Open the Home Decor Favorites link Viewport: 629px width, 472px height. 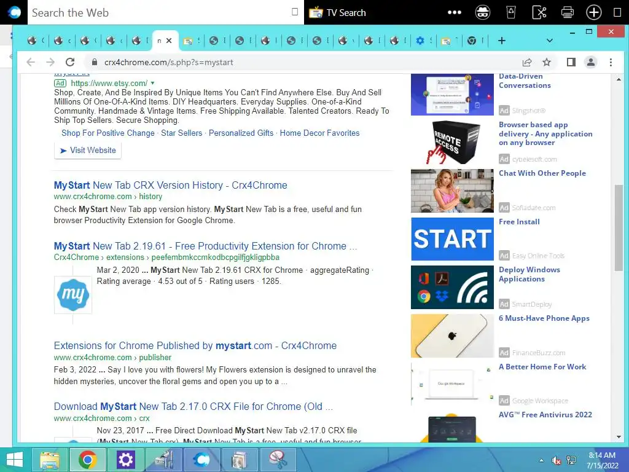click(319, 133)
